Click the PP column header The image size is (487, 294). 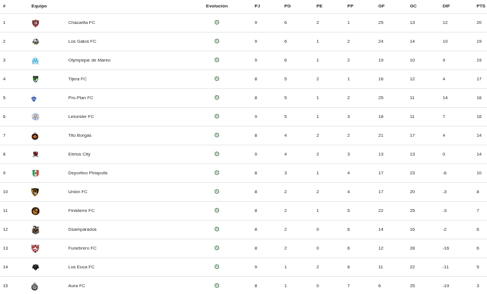tap(350, 6)
